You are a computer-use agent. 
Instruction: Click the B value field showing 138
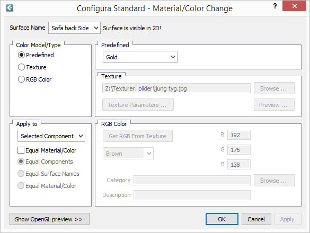click(x=239, y=165)
